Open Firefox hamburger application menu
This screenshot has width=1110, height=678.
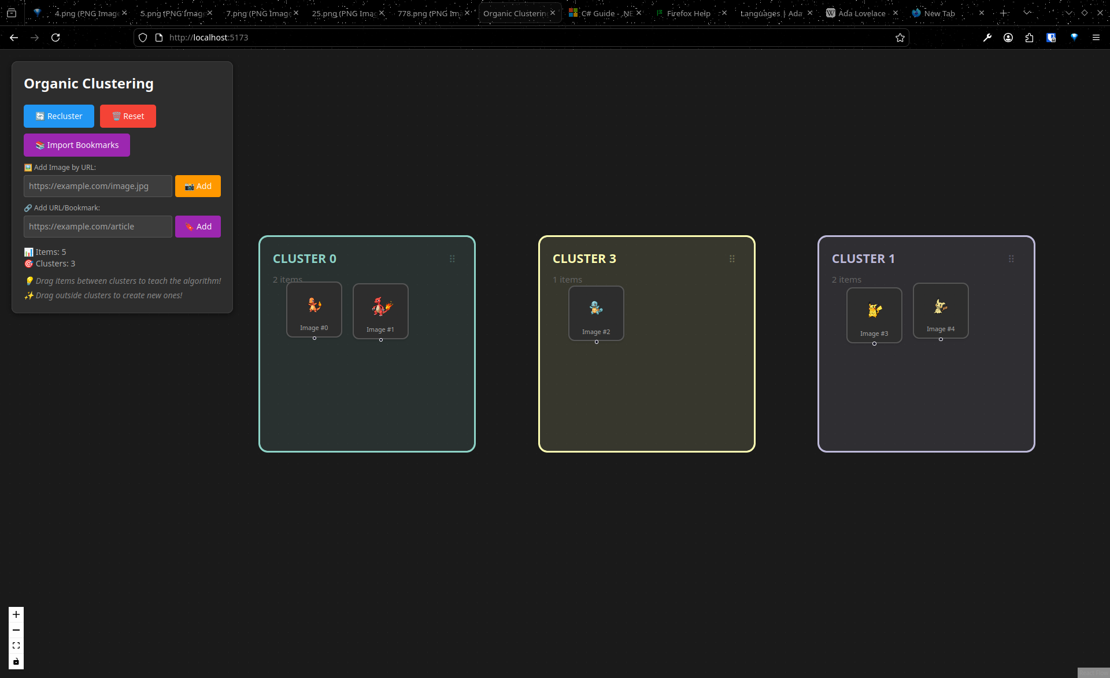[x=1096, y=38]
